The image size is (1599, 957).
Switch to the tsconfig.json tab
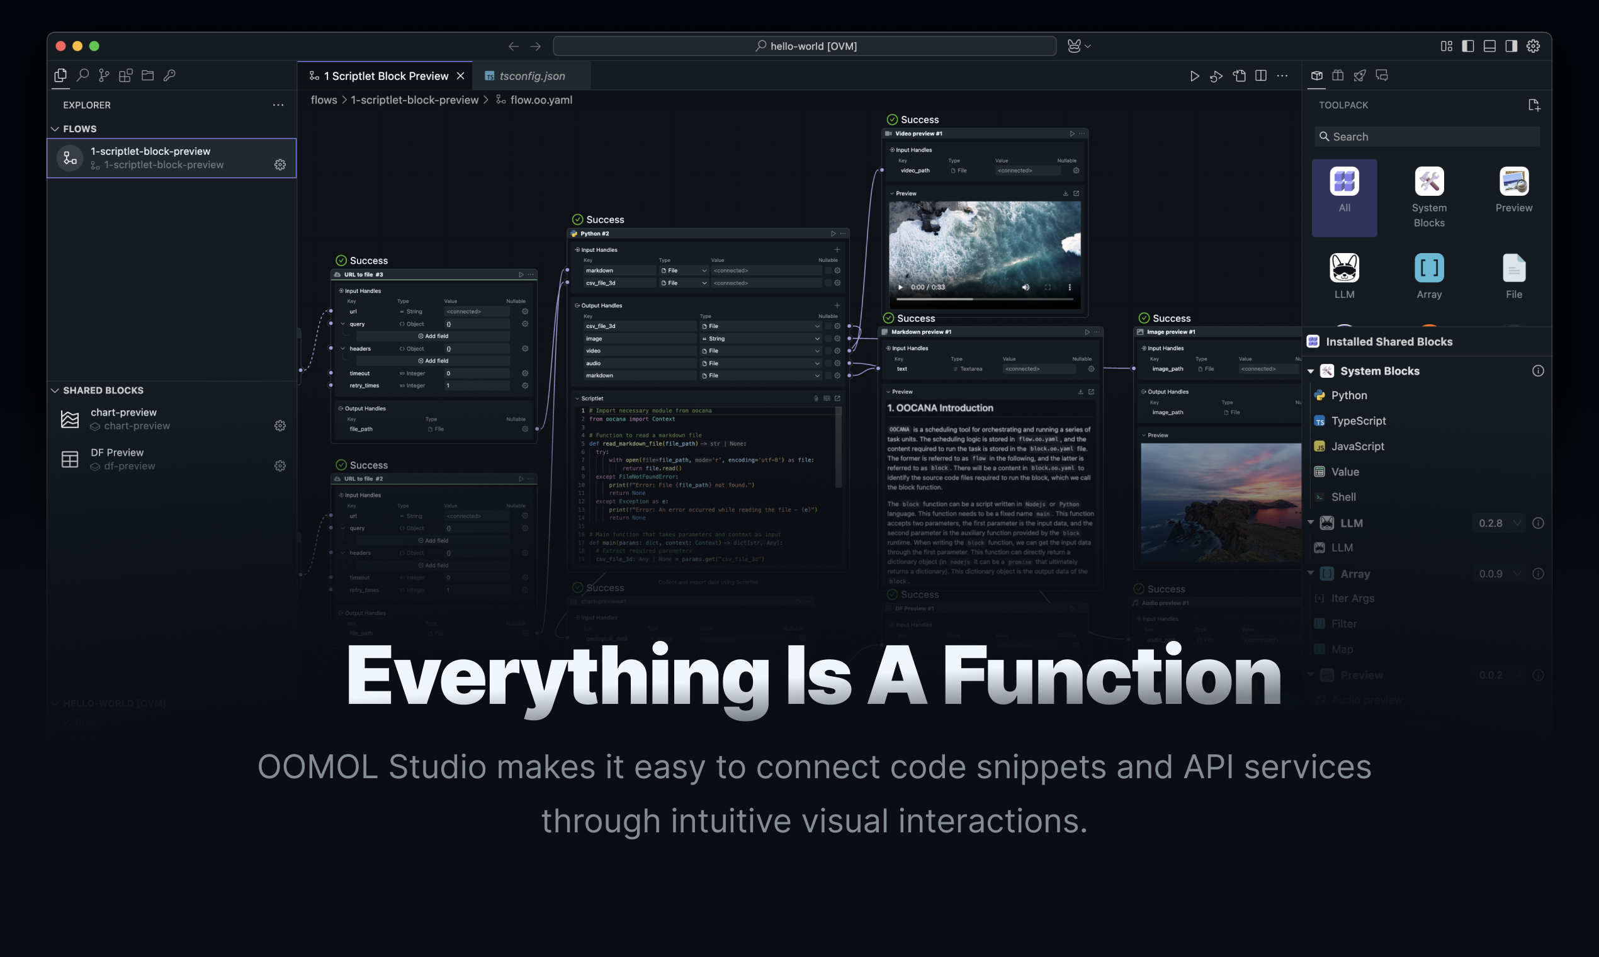[531, 76]
